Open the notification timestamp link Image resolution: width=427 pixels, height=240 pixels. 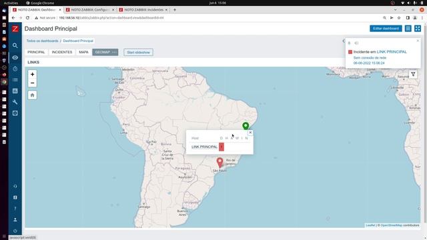[369, 63]
